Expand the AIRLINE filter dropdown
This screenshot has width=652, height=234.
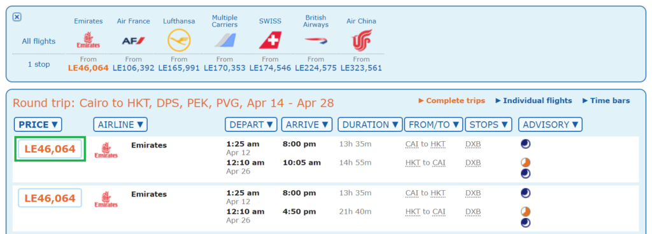(x=120, y=125)
